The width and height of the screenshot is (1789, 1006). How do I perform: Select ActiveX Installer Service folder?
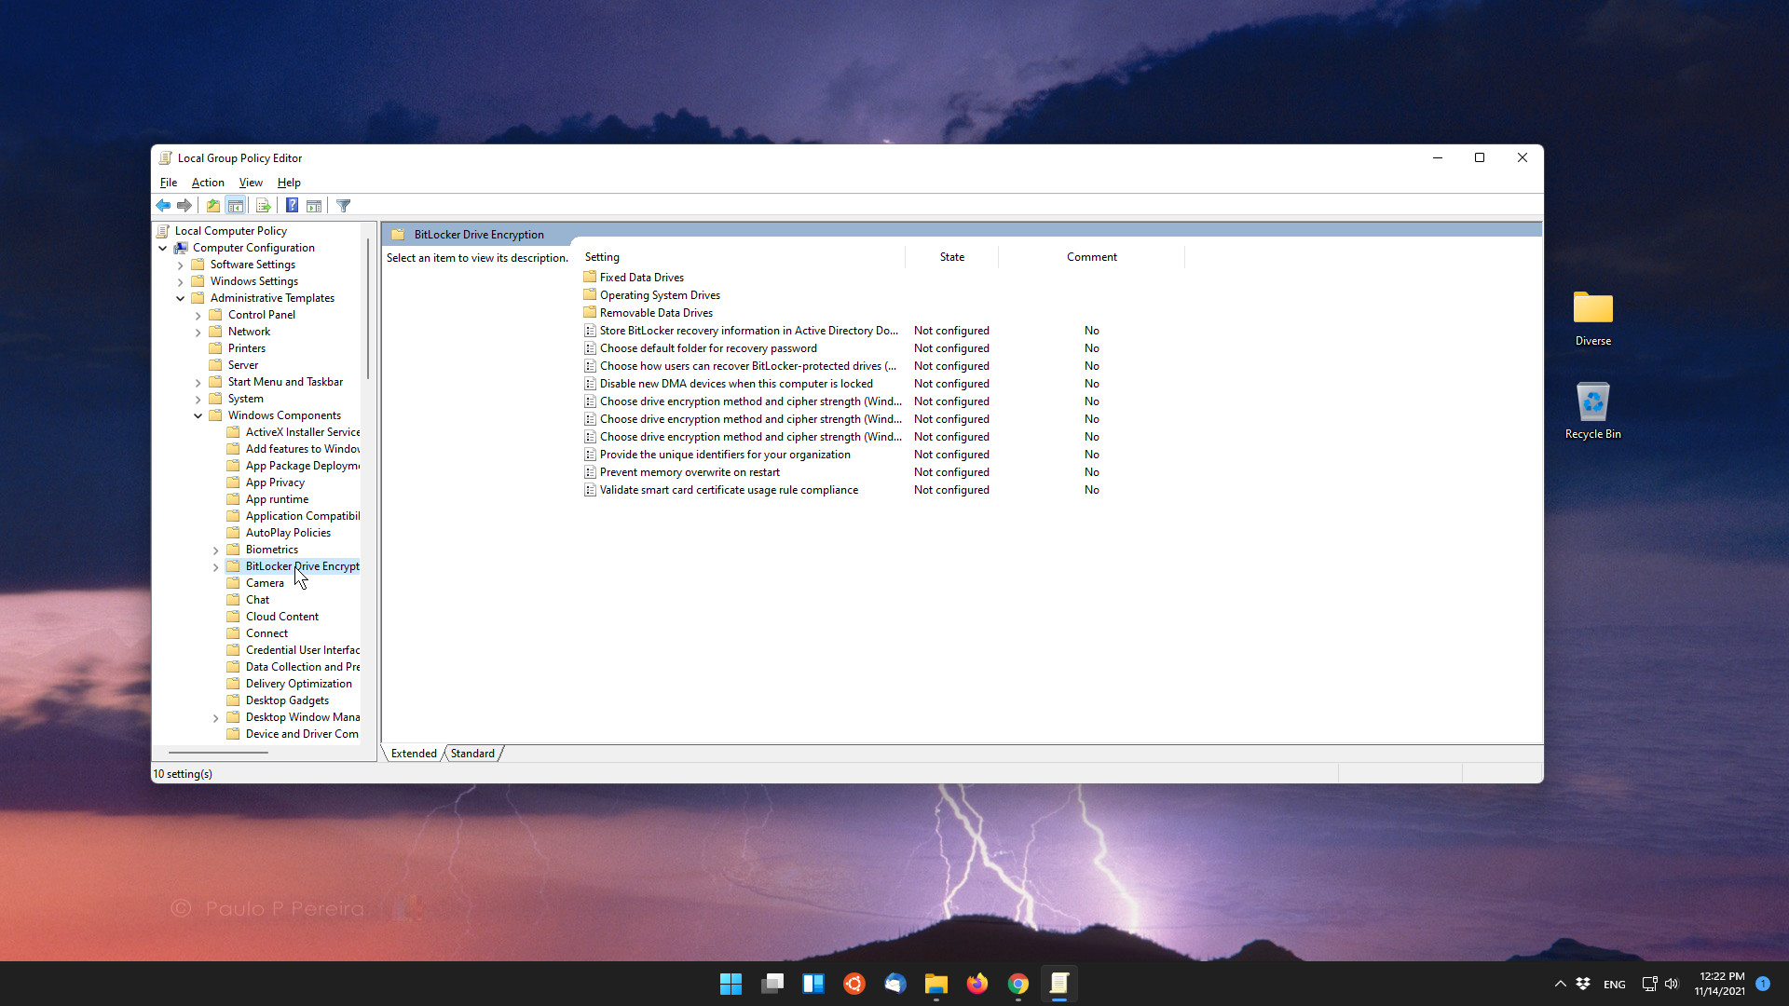(x=302, y=432)
